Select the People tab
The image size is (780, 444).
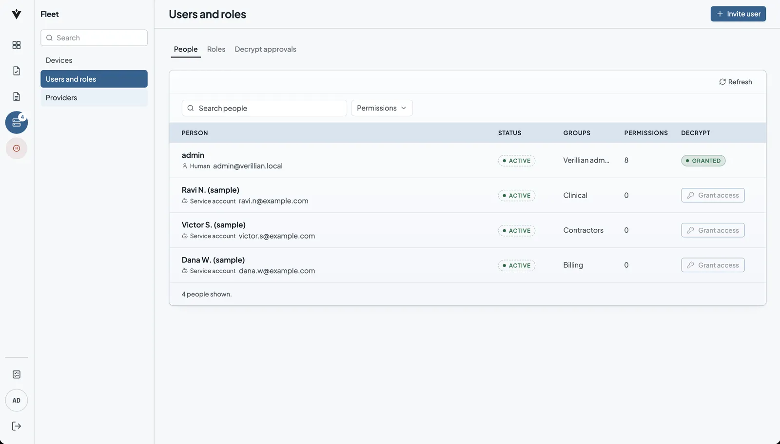(x=186, y=49)
